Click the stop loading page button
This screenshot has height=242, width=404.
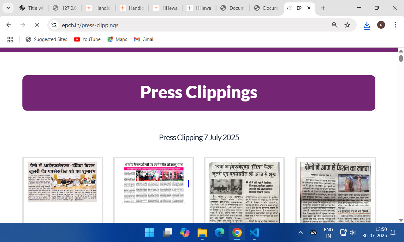click(x=37, y=25)
